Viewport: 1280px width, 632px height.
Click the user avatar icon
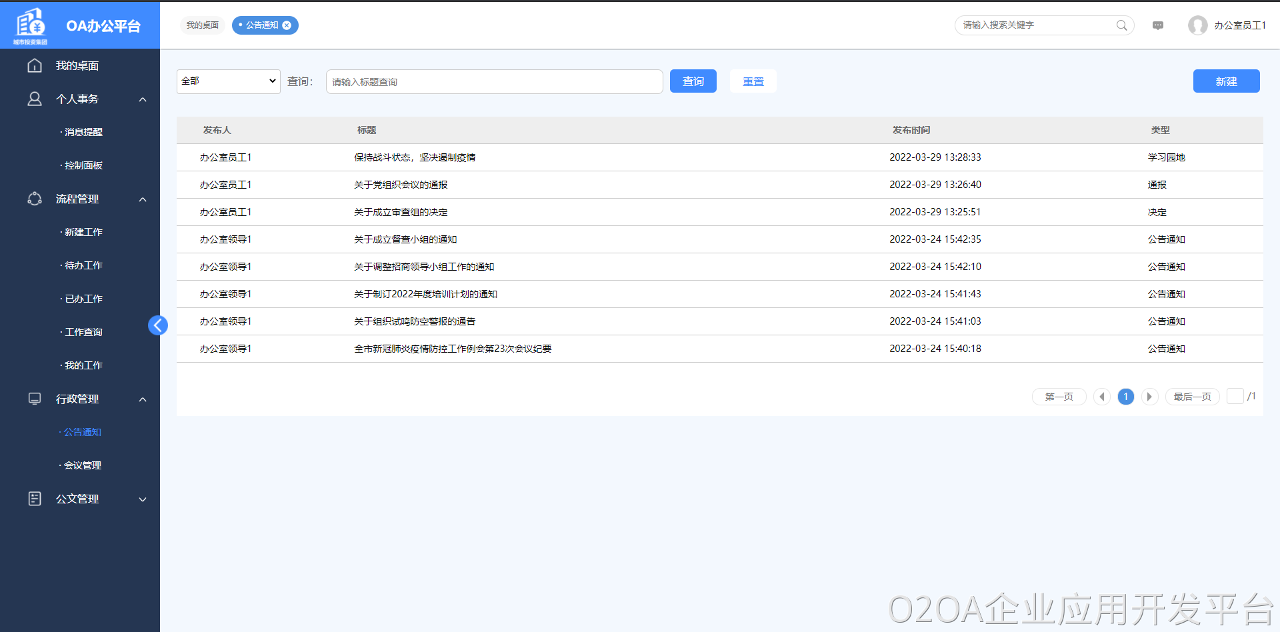1197,25
